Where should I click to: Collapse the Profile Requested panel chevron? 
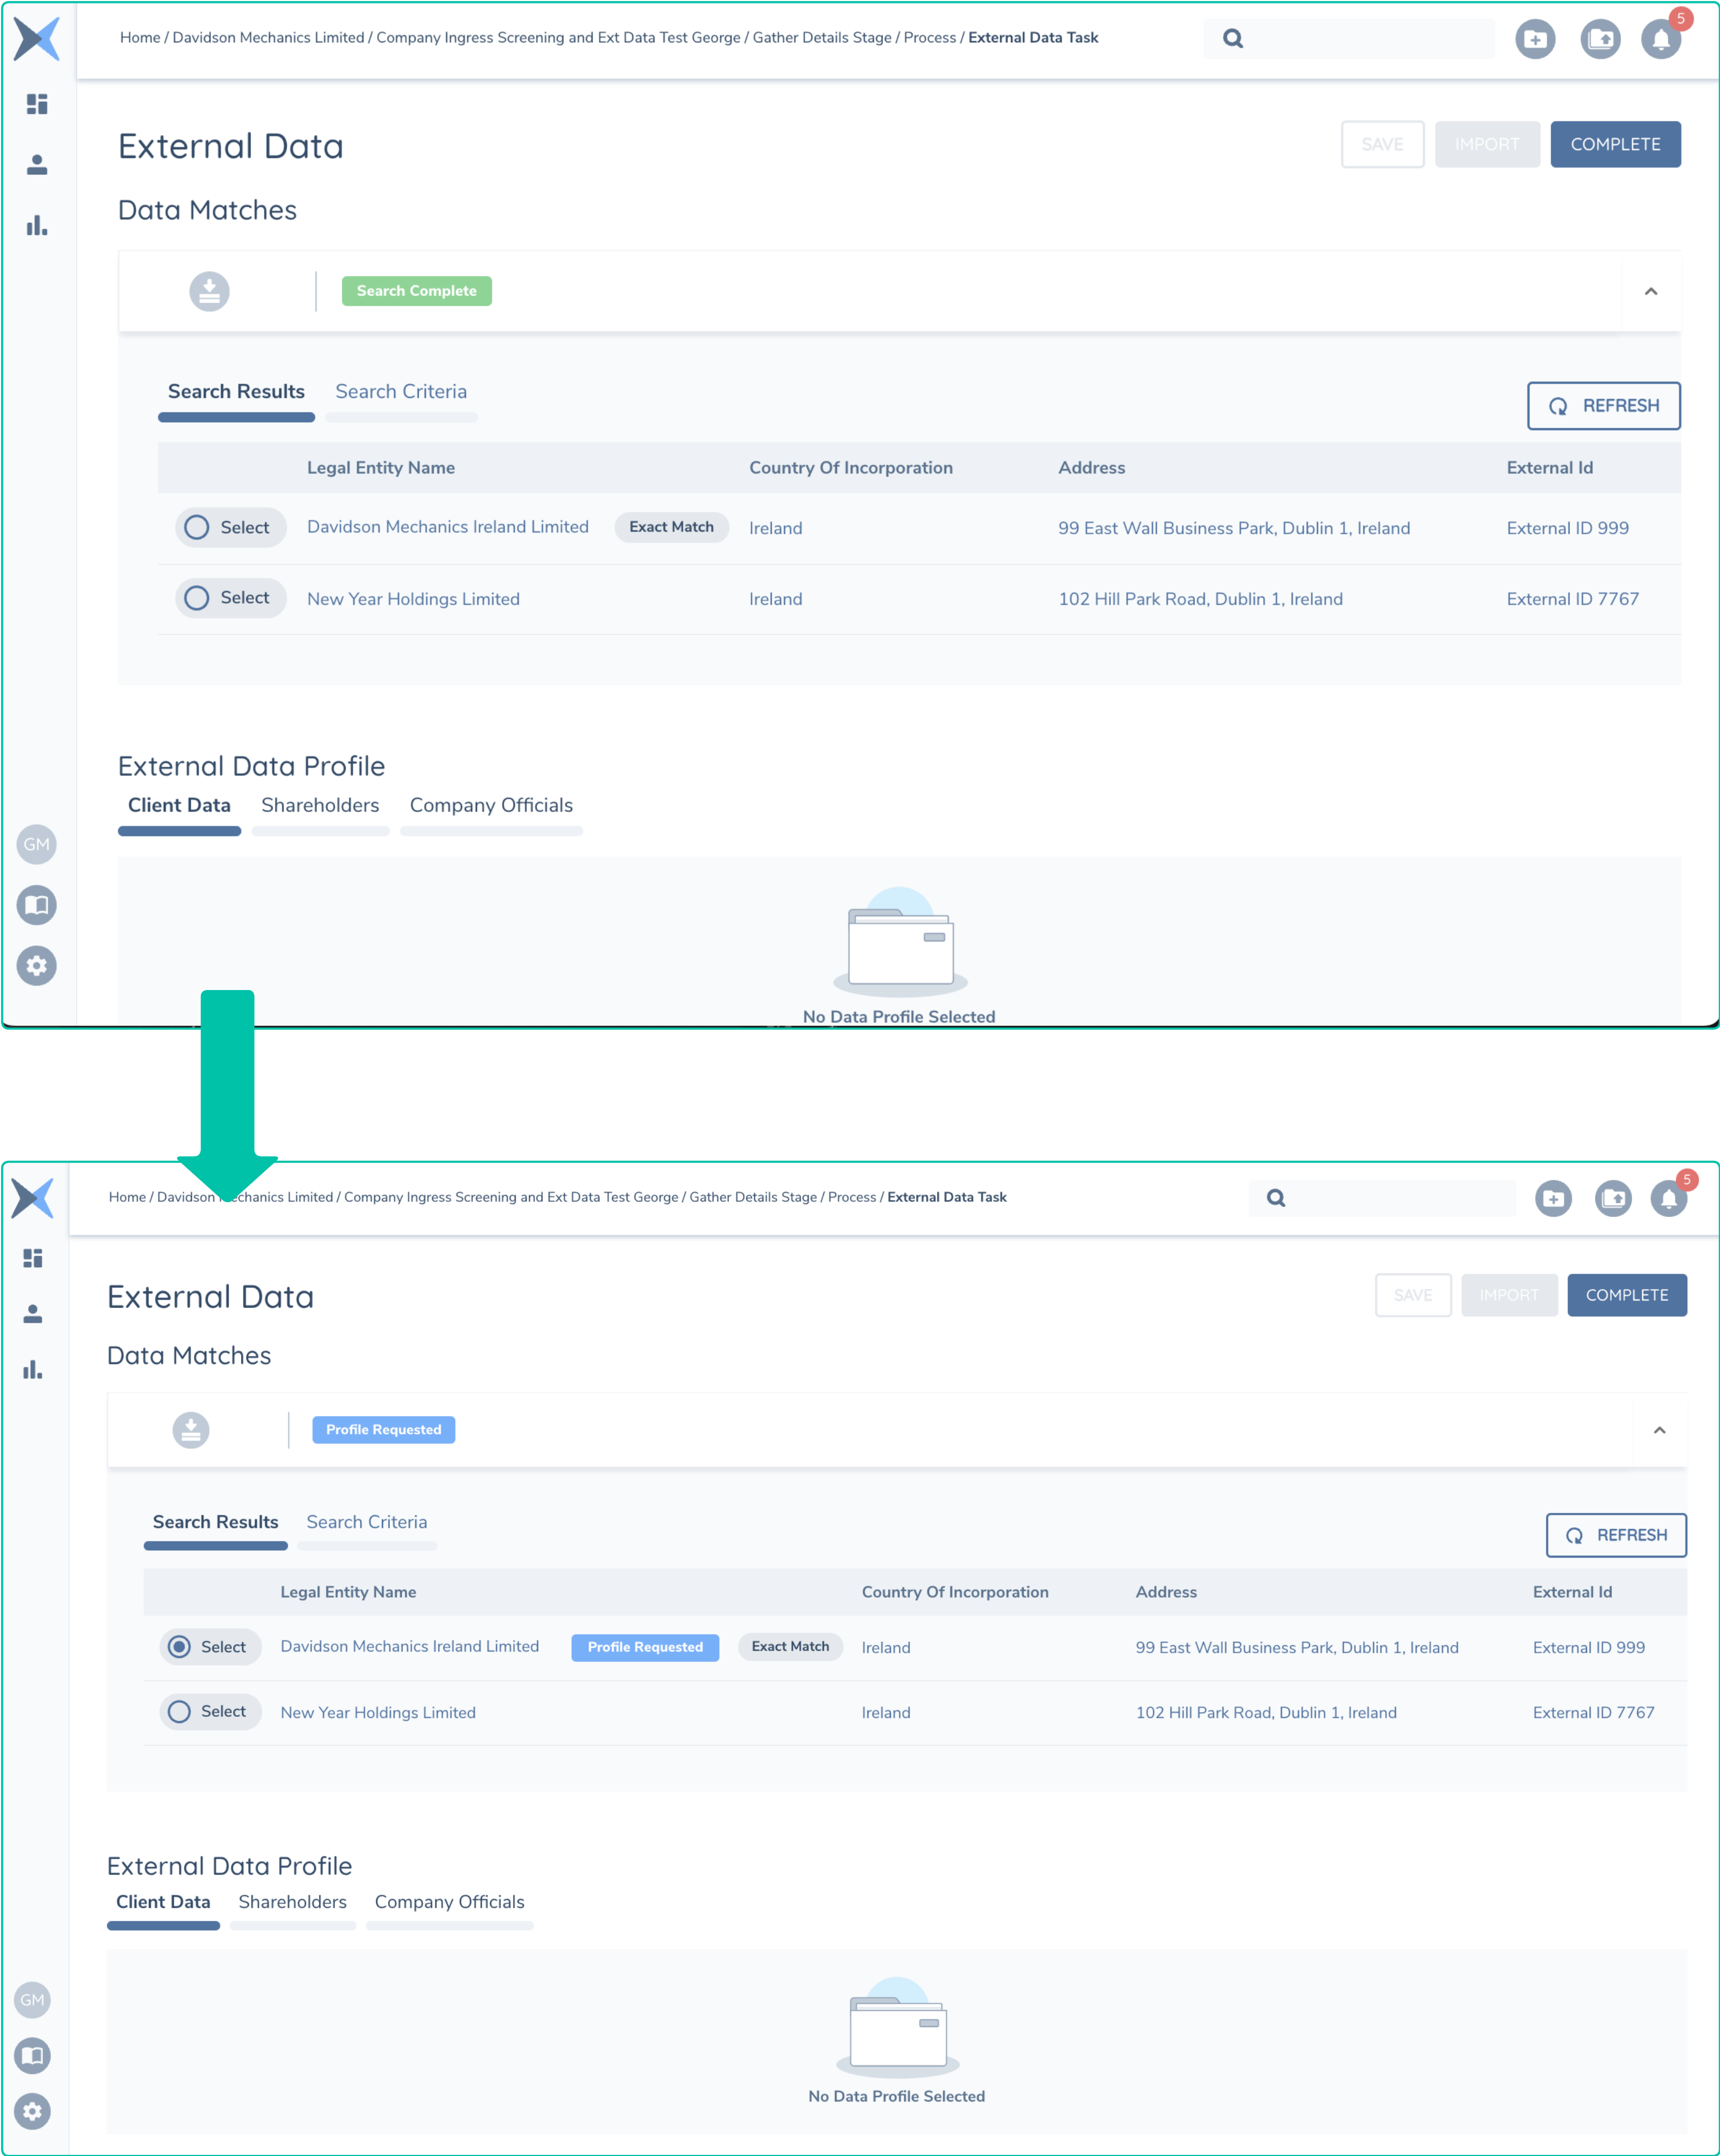(x=1659, y=1430)
